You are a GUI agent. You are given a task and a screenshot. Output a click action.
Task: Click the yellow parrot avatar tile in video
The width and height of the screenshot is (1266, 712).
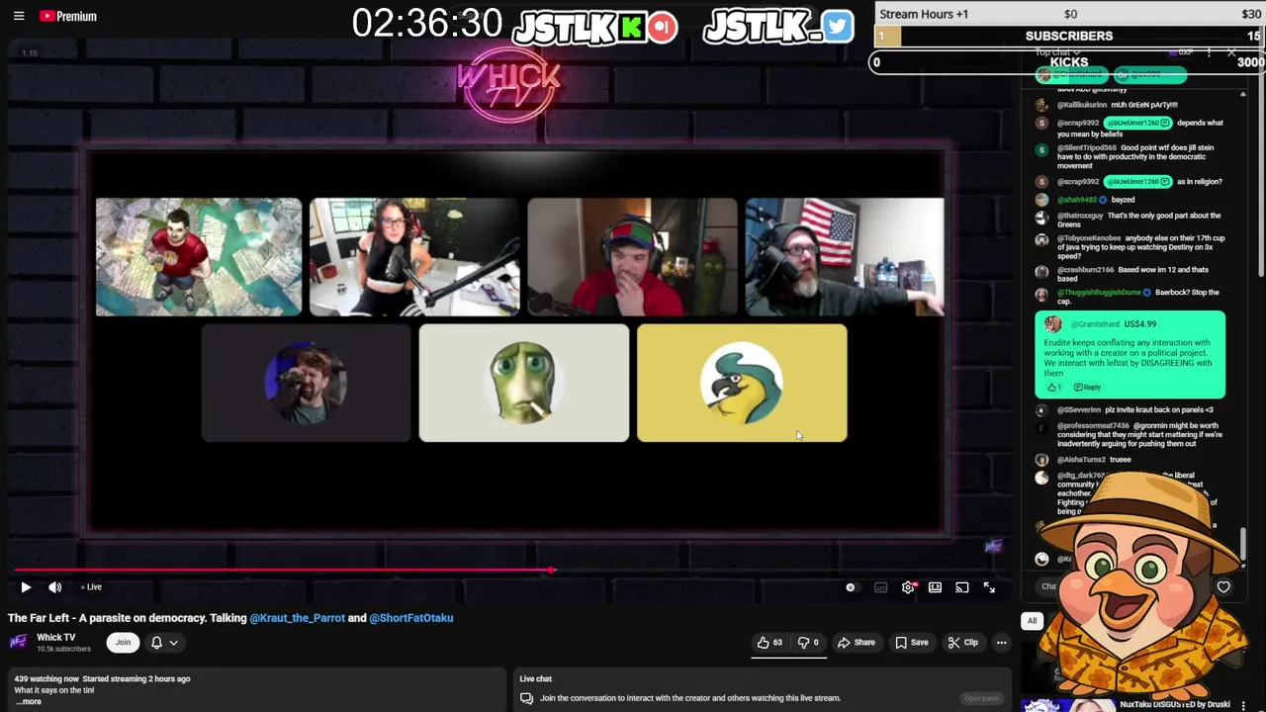pyautogui.click(x=742, y=383)
